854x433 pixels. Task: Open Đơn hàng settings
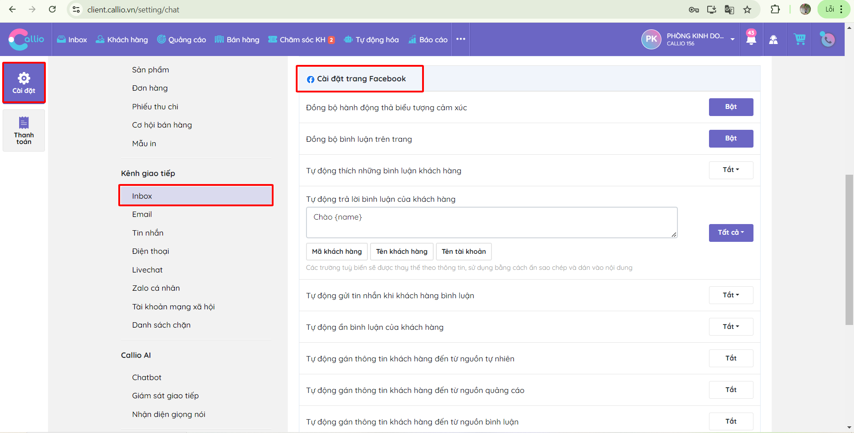point(149,88)
